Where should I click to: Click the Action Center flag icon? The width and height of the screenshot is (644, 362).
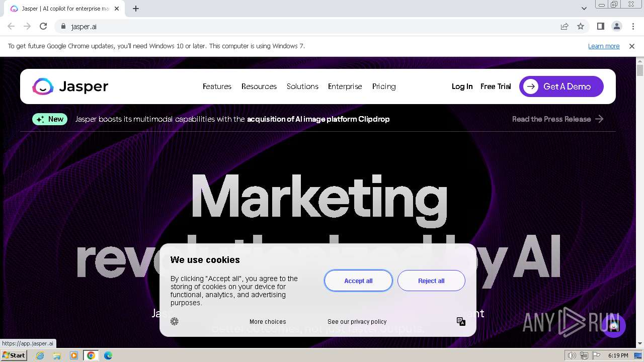596,355
